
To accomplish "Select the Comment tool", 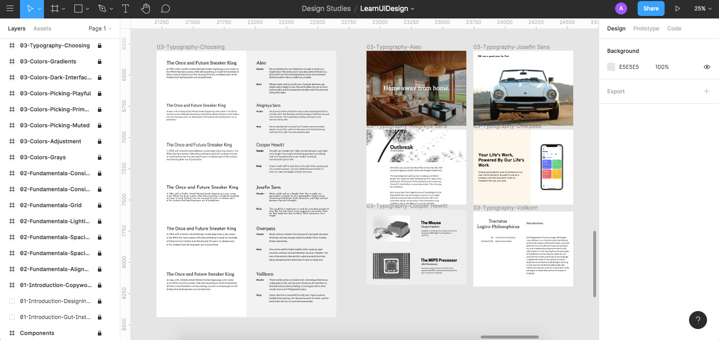I will pyautogui.click(x=166, y=8).
